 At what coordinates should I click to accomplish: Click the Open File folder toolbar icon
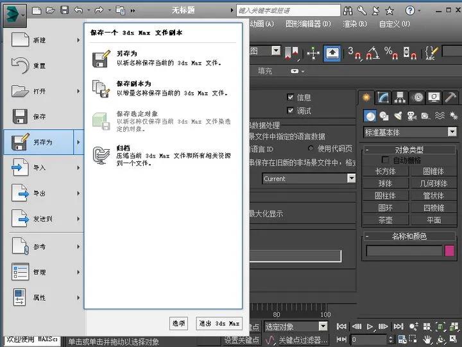[51, 11]
